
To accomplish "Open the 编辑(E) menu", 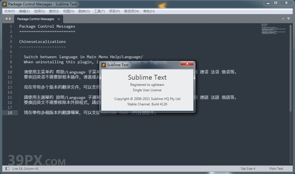I will coord(24,11).
